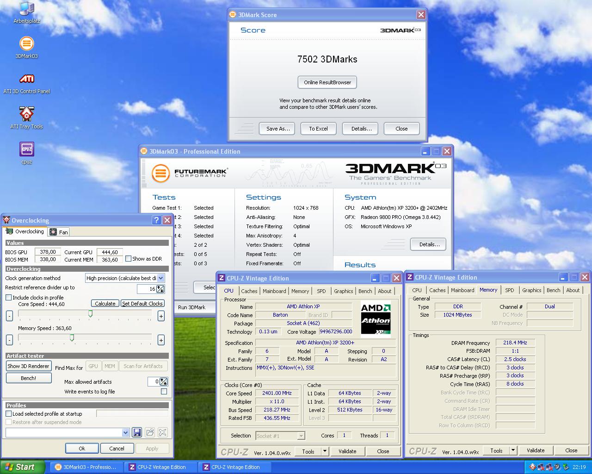Image resolution: width=592 pixels, height=474 pixels.
Task: Click the Overclocking window help question icon
Action: tap(156, 220)
